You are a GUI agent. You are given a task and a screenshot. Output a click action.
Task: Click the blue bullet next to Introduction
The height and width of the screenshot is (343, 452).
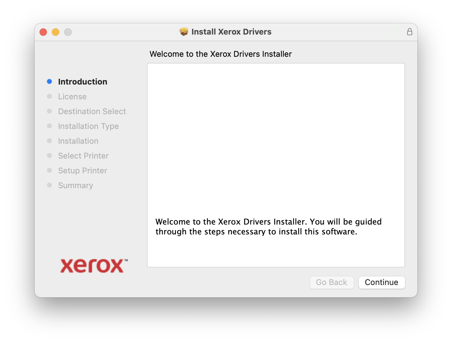[x=49, y=81]
